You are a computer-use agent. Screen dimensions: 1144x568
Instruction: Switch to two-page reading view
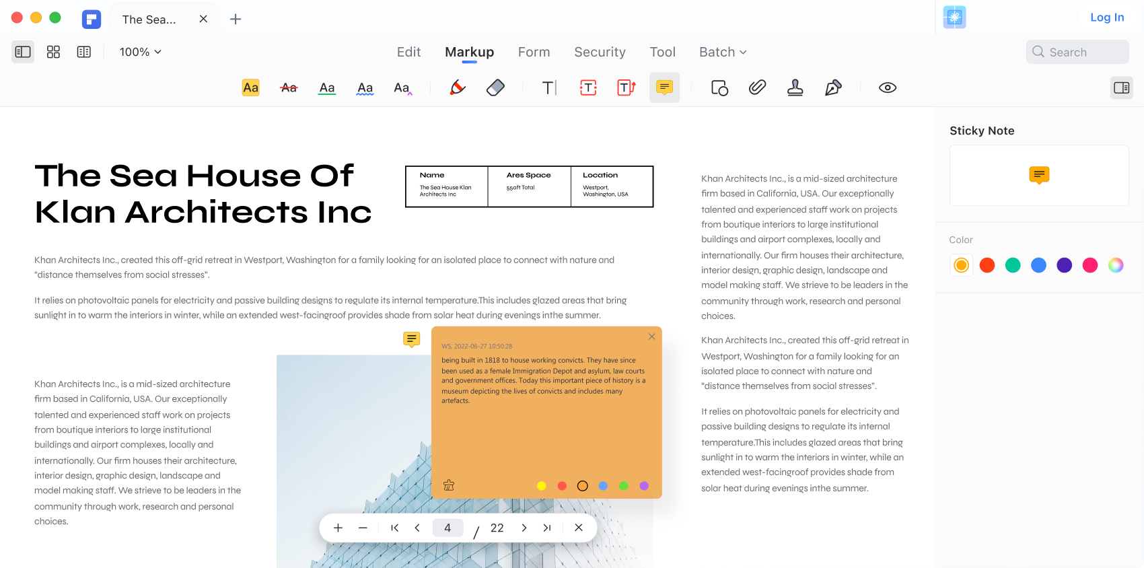84,52
